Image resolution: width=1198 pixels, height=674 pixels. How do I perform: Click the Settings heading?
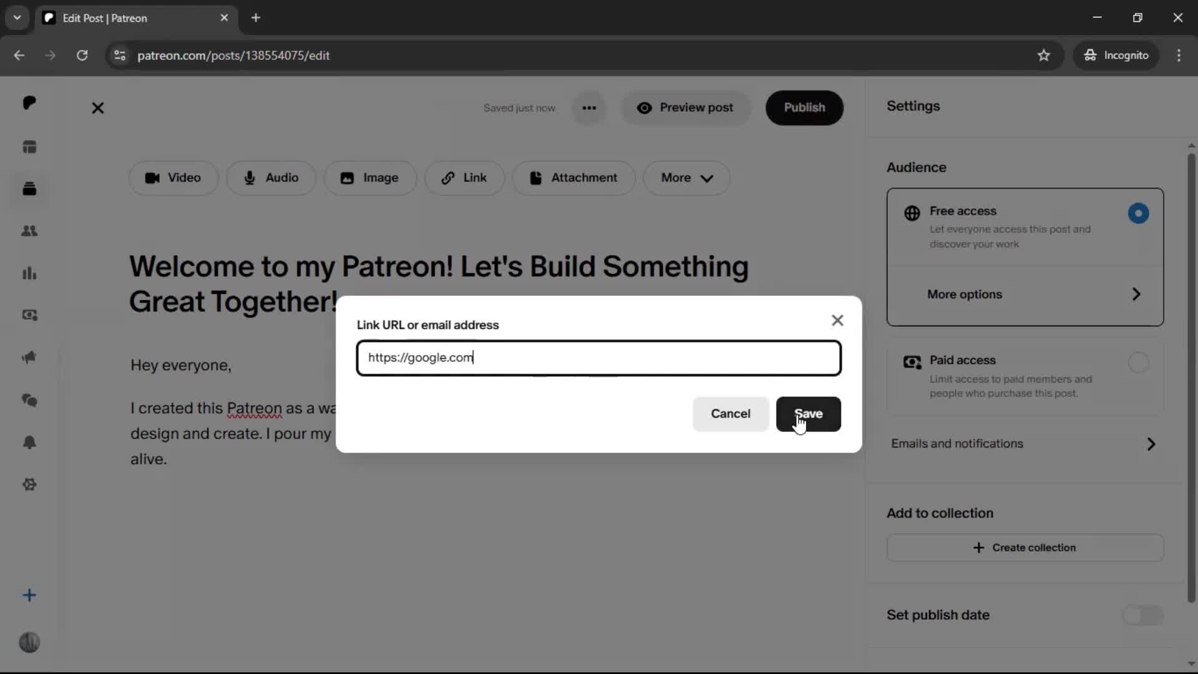913,107
